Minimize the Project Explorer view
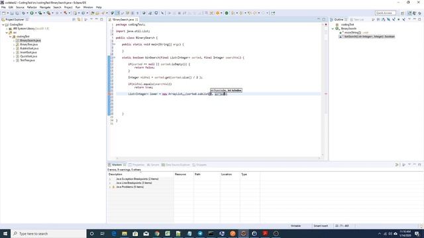The width and height of the screenshot is (424, 238). pyautogui.click(x=97, y=19)
